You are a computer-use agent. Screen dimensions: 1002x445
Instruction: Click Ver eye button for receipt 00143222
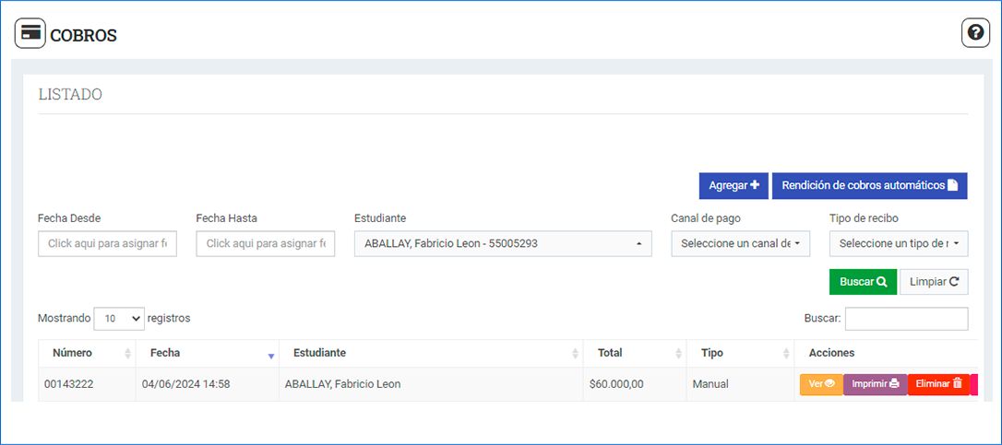coord(821,384)
